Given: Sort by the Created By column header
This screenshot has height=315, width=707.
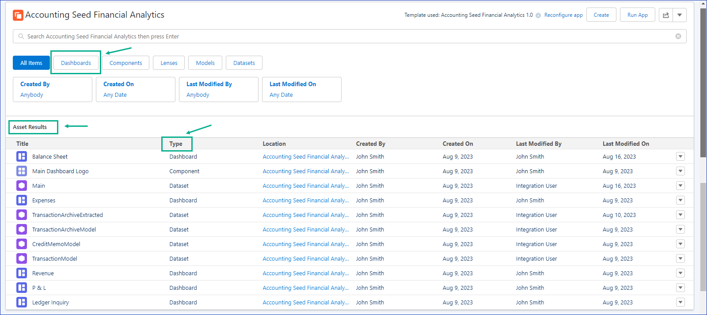Looking at the screenshot, I should 371,144.
